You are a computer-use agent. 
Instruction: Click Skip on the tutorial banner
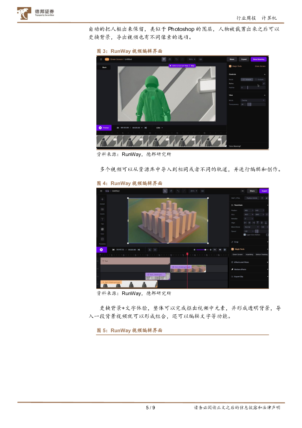coord(193,66)
